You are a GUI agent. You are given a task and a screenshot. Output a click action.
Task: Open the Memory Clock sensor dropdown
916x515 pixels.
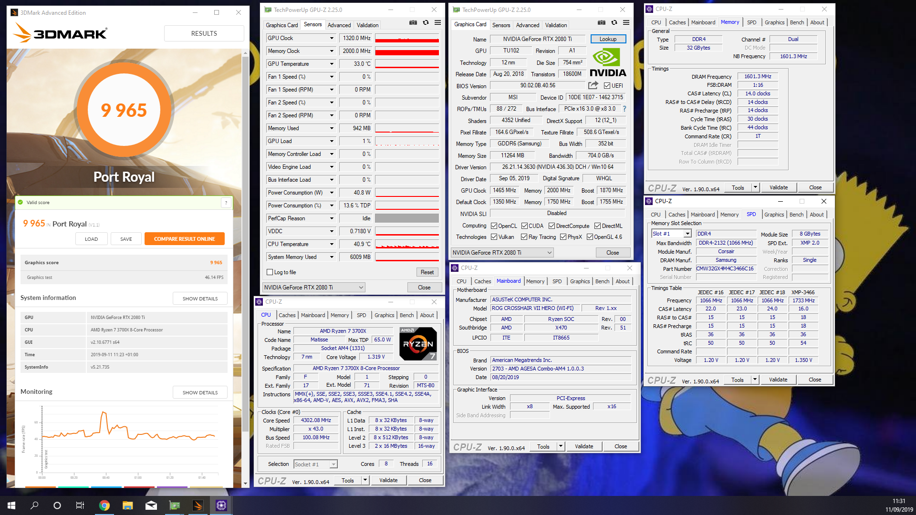click(x=332, y=51)
